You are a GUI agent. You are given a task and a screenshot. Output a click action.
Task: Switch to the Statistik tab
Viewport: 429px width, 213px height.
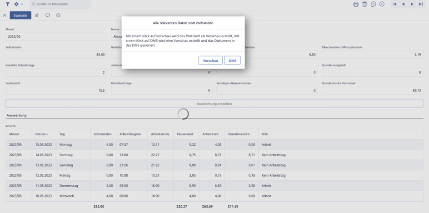coord(20,15)
